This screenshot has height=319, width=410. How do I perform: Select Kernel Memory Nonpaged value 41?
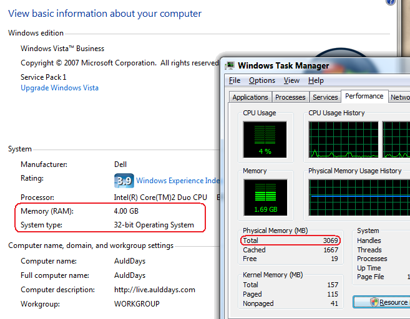click(334, 303)
